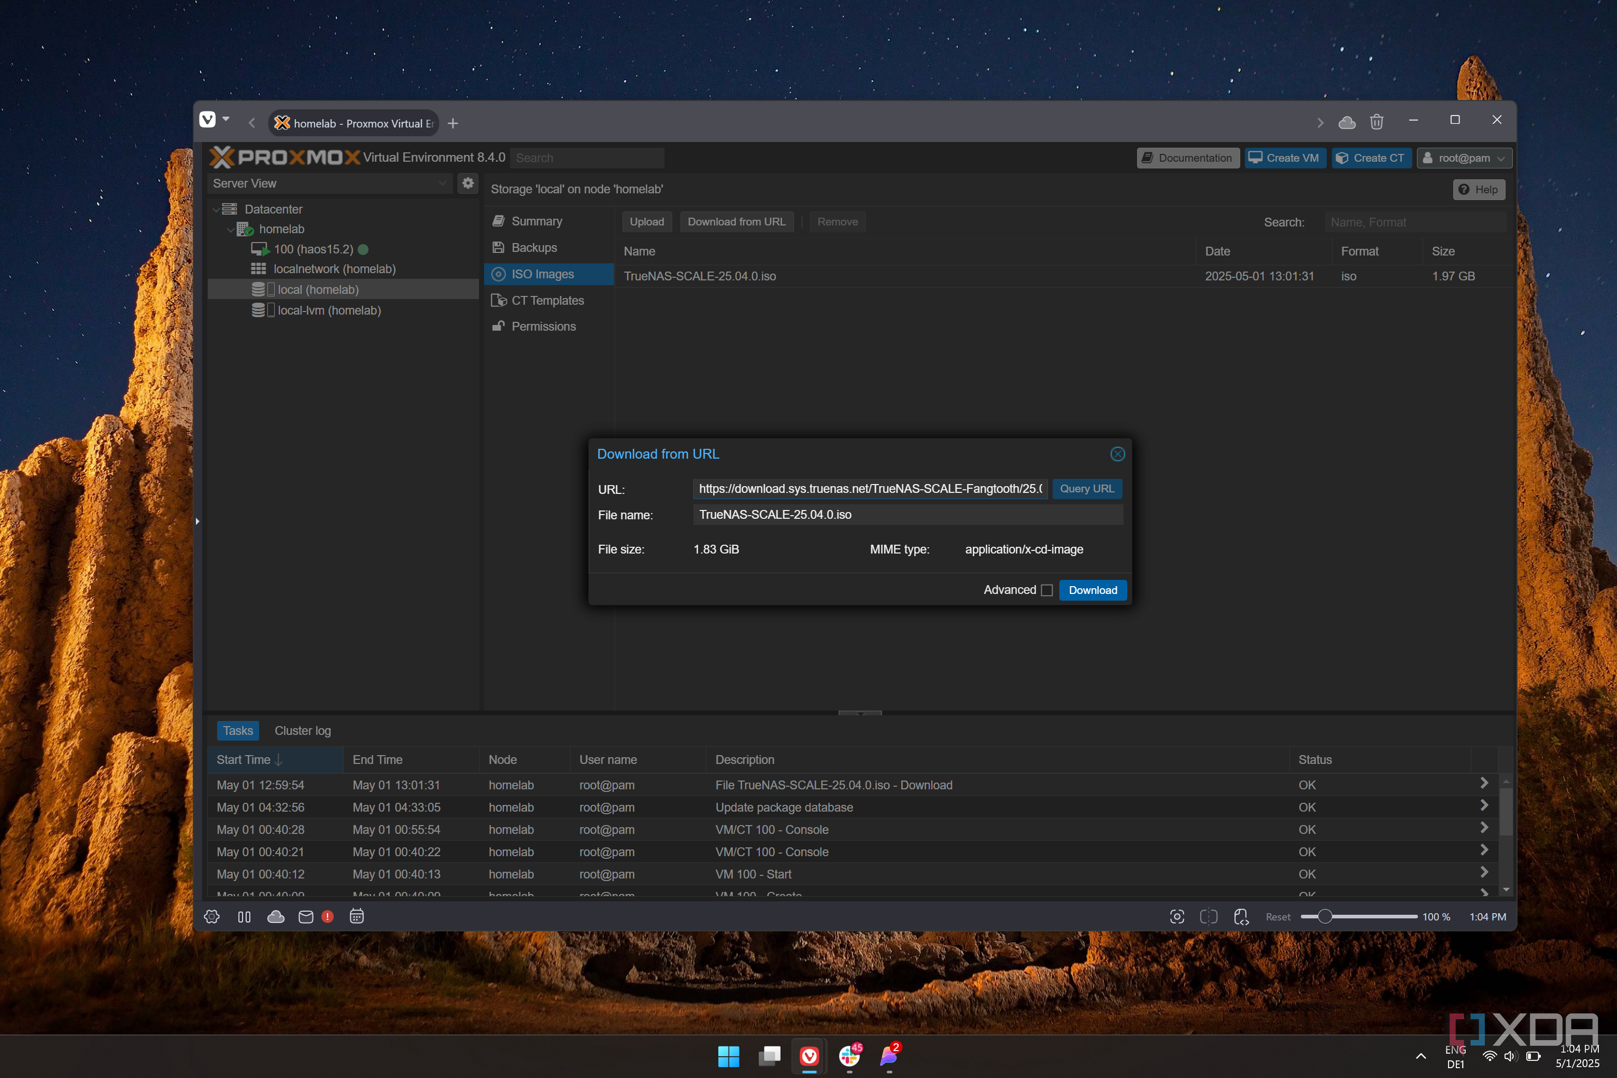Click the Create CT button
The width and height of the screenshot is (1617, 1078).
(x=1371, y=158)
